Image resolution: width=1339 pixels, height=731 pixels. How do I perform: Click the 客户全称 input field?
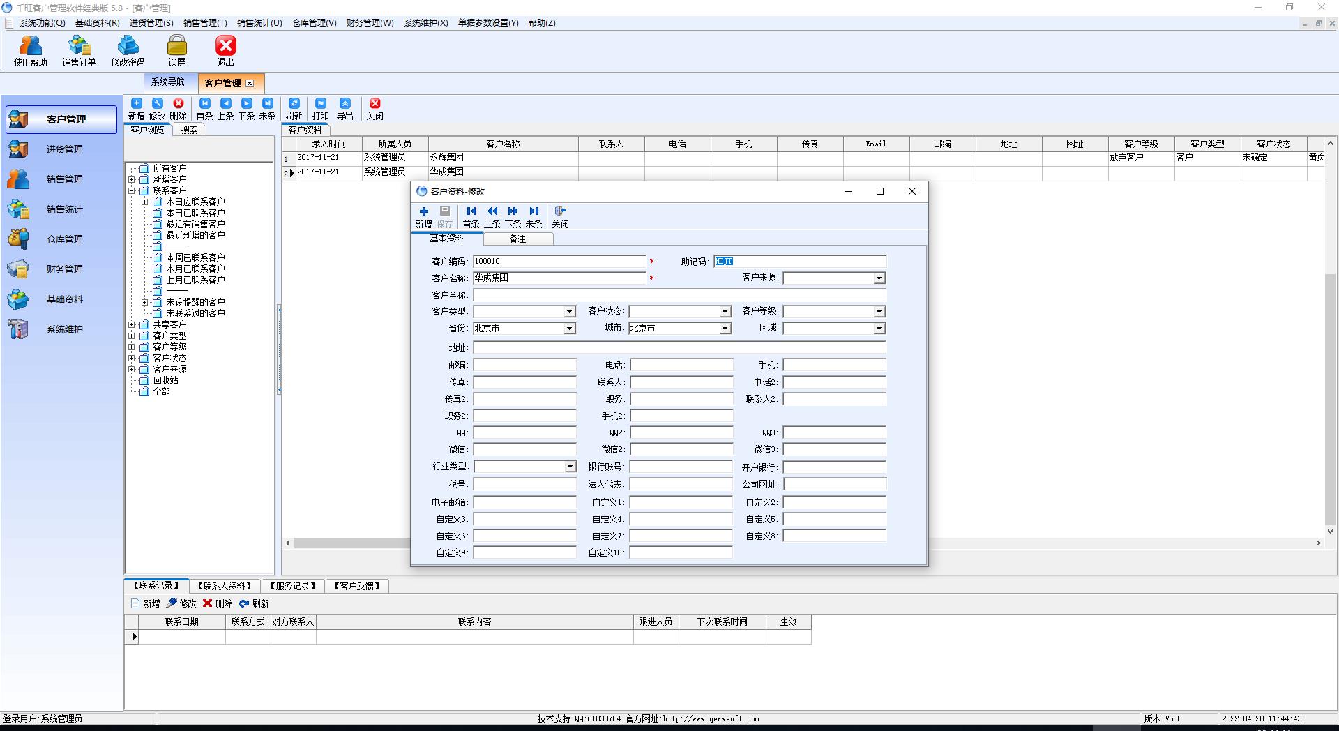click(x=679, y=295)
